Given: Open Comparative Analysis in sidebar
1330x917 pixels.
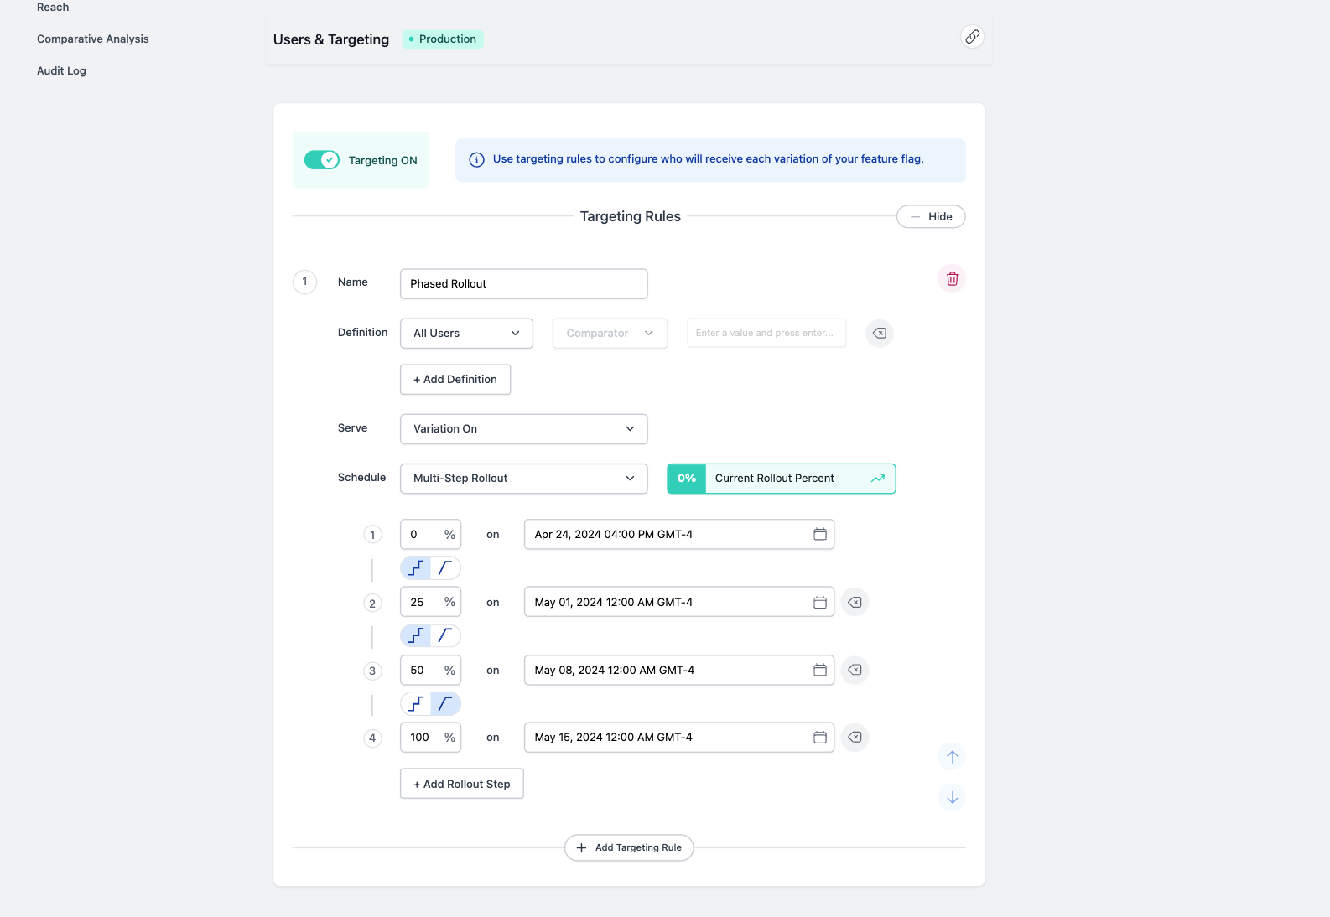Looking at the screenshot, I should tap(93, 39).
